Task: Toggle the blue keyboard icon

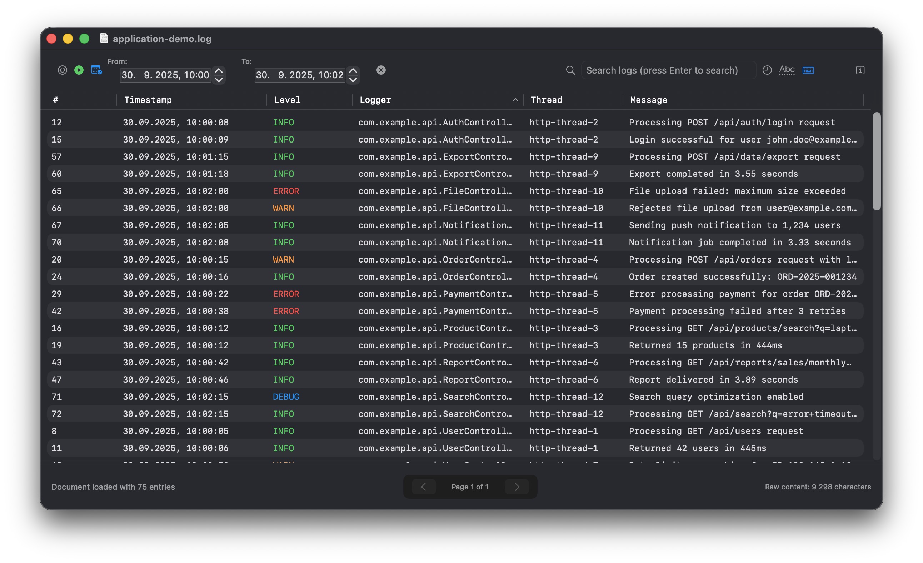Action: (x=808, y=70)
